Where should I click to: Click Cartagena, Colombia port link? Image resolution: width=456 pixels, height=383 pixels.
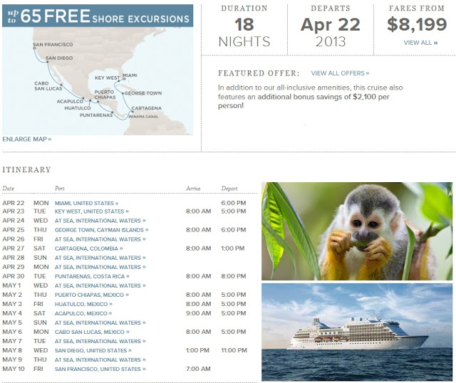coord(89,248)
